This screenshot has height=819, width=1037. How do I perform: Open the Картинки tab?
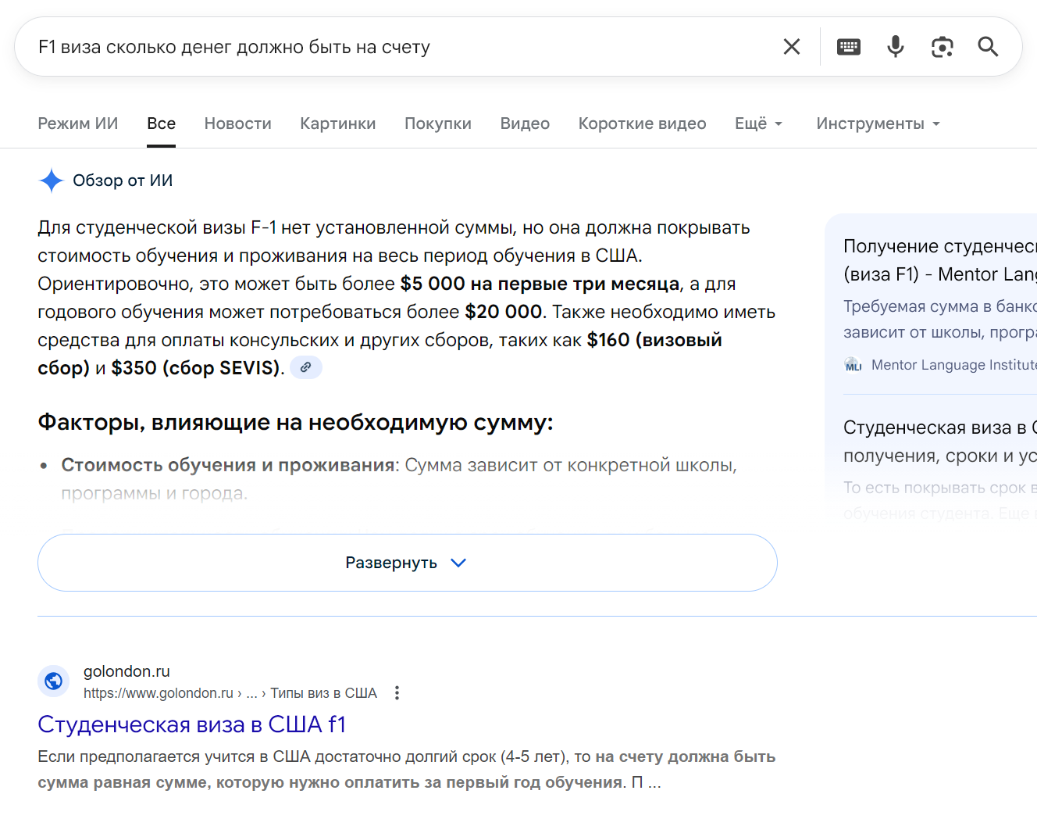tap(338, 123)
